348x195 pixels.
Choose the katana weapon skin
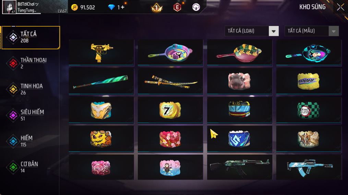170,81
